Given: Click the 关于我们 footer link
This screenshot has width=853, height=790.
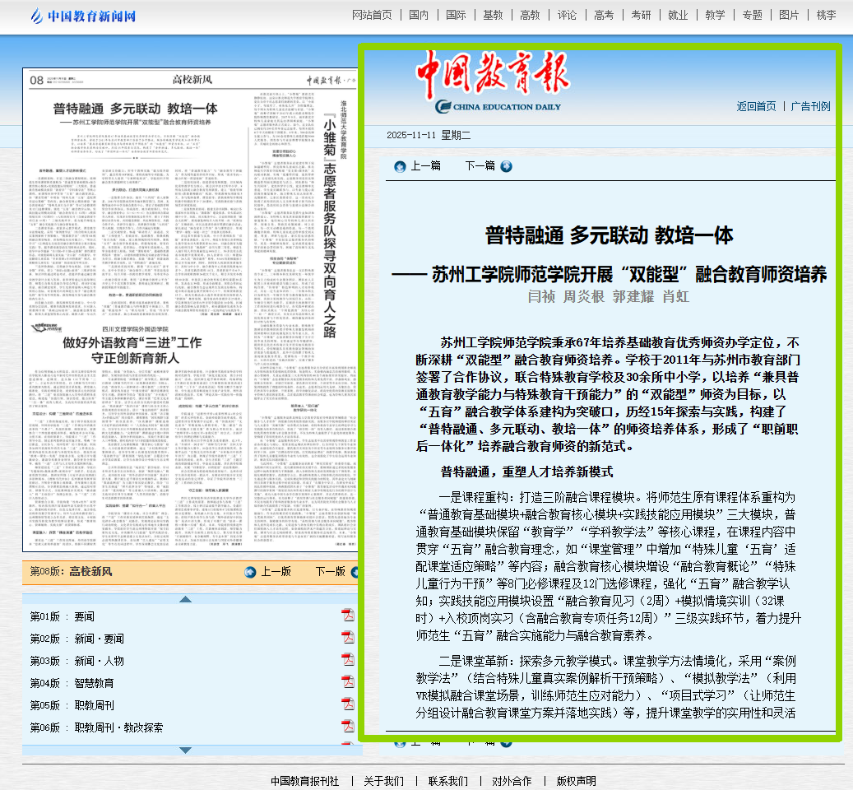Looking at the screenshot, I should tap(383, 781).
